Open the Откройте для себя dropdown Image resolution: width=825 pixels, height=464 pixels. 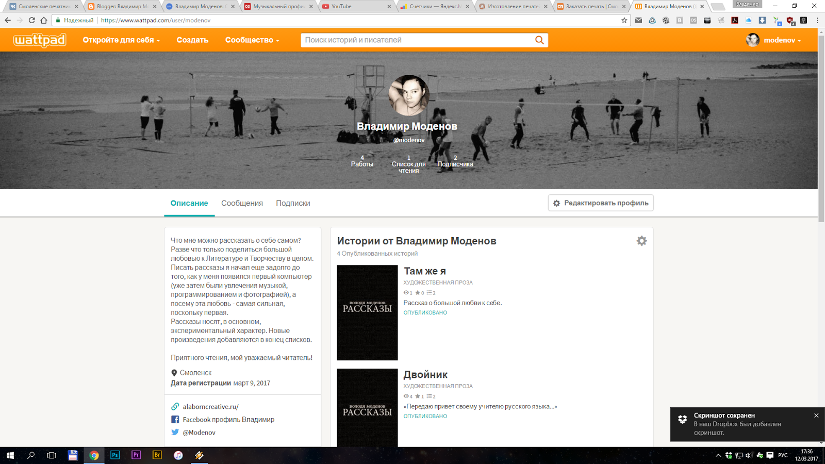pyautogui.click(x=121, y=40)
